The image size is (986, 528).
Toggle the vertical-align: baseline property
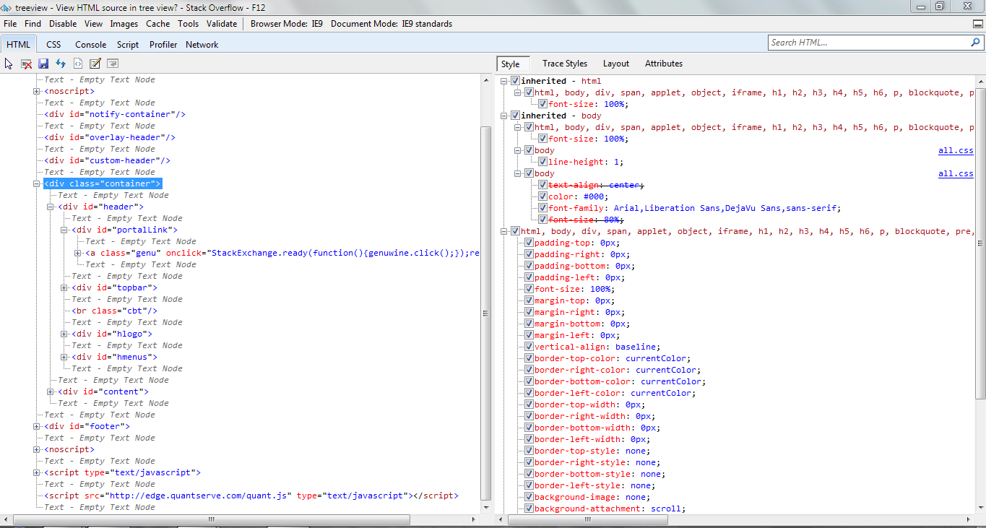click(529, 346)
